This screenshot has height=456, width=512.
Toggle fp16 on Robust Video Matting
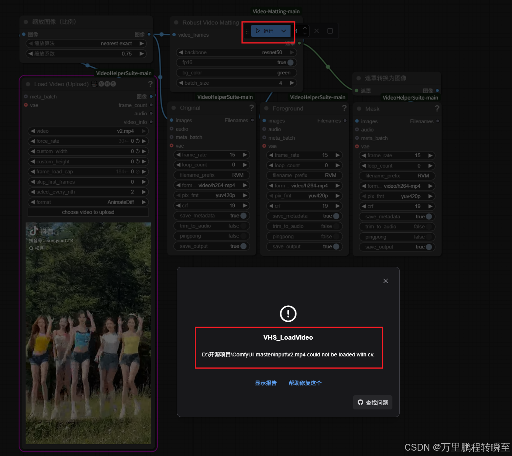(291, 63)
